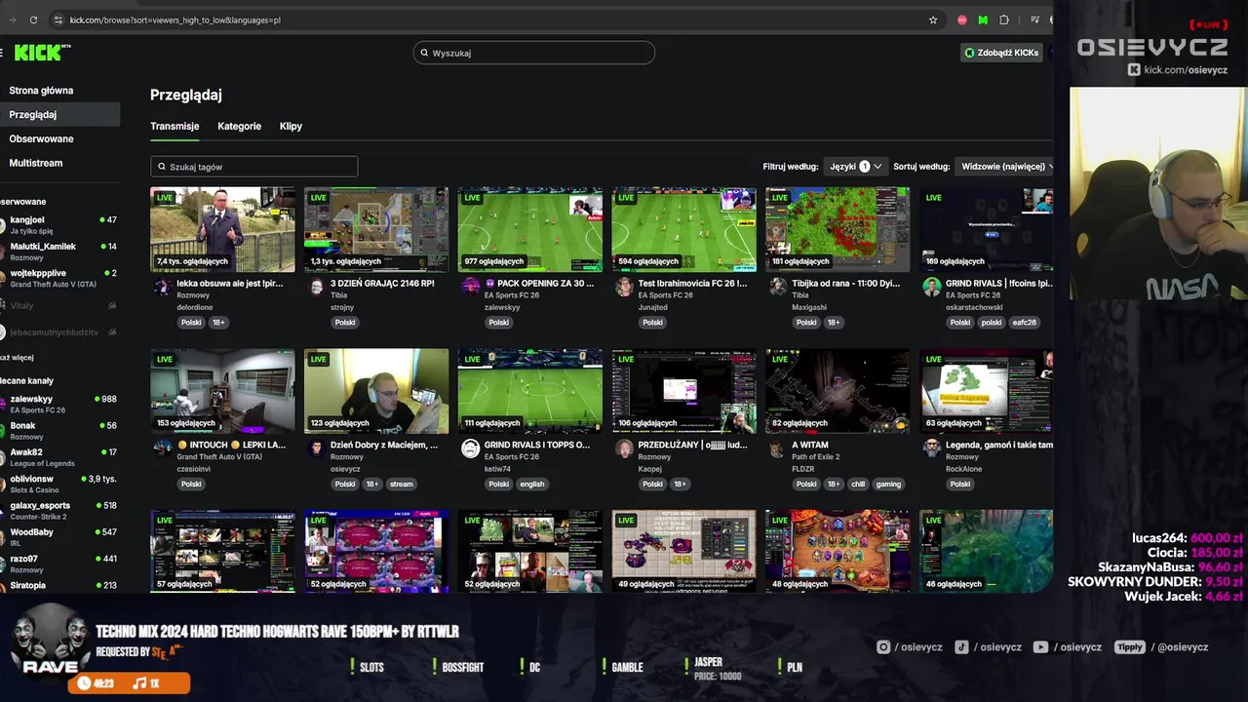Click the magnifier icon in the Wyszukaj field
This screenshot has width=1248, height=702.
tap(424, 53)
